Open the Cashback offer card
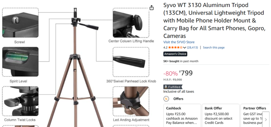The image size is (271, 127). (182, 115)
